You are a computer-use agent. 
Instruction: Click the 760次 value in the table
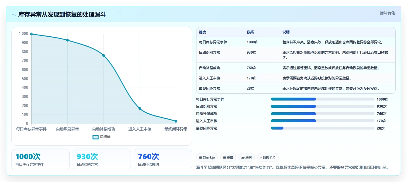coord(252,68)
